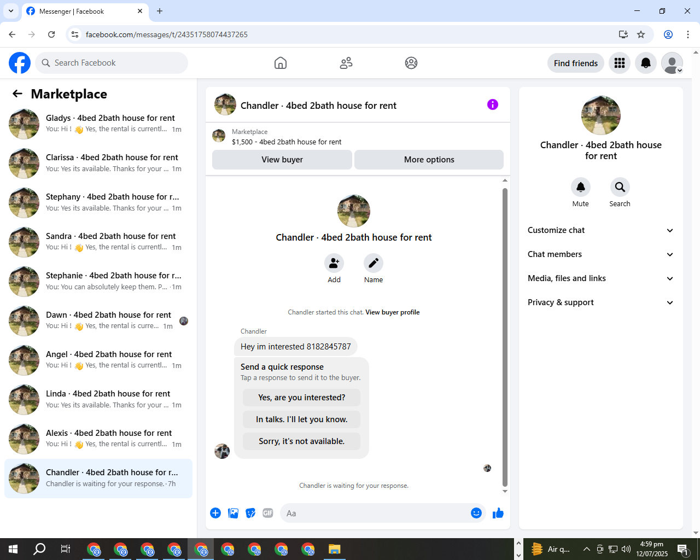Bookmark this tab with the star icon
This screenshot has height=560, width=700.
641,34
